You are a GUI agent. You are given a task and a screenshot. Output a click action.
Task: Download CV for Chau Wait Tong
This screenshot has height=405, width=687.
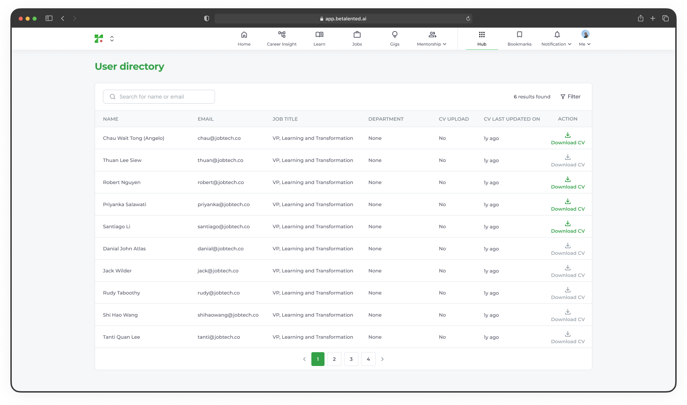click(567, 138)
